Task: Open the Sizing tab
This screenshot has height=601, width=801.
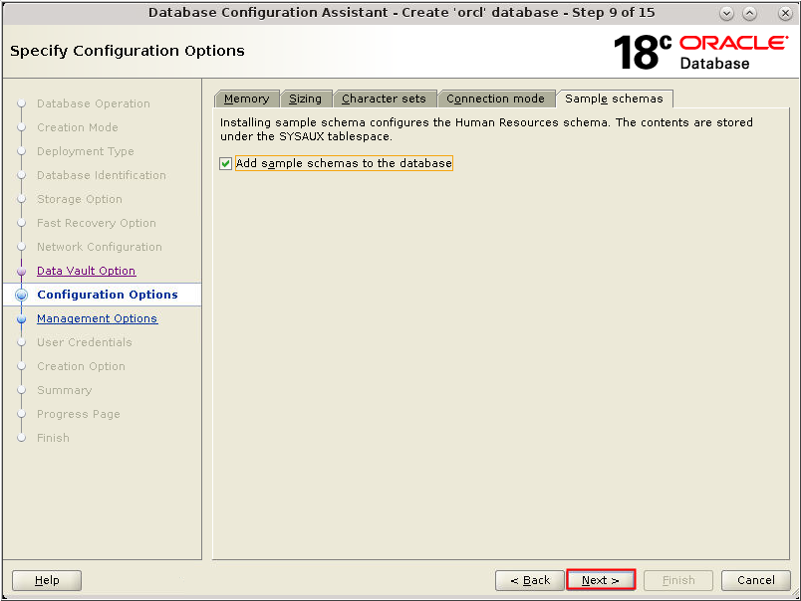Action: tap(306, 99)
